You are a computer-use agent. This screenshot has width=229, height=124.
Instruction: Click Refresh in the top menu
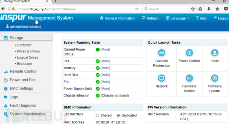click(x=150, y=18)
